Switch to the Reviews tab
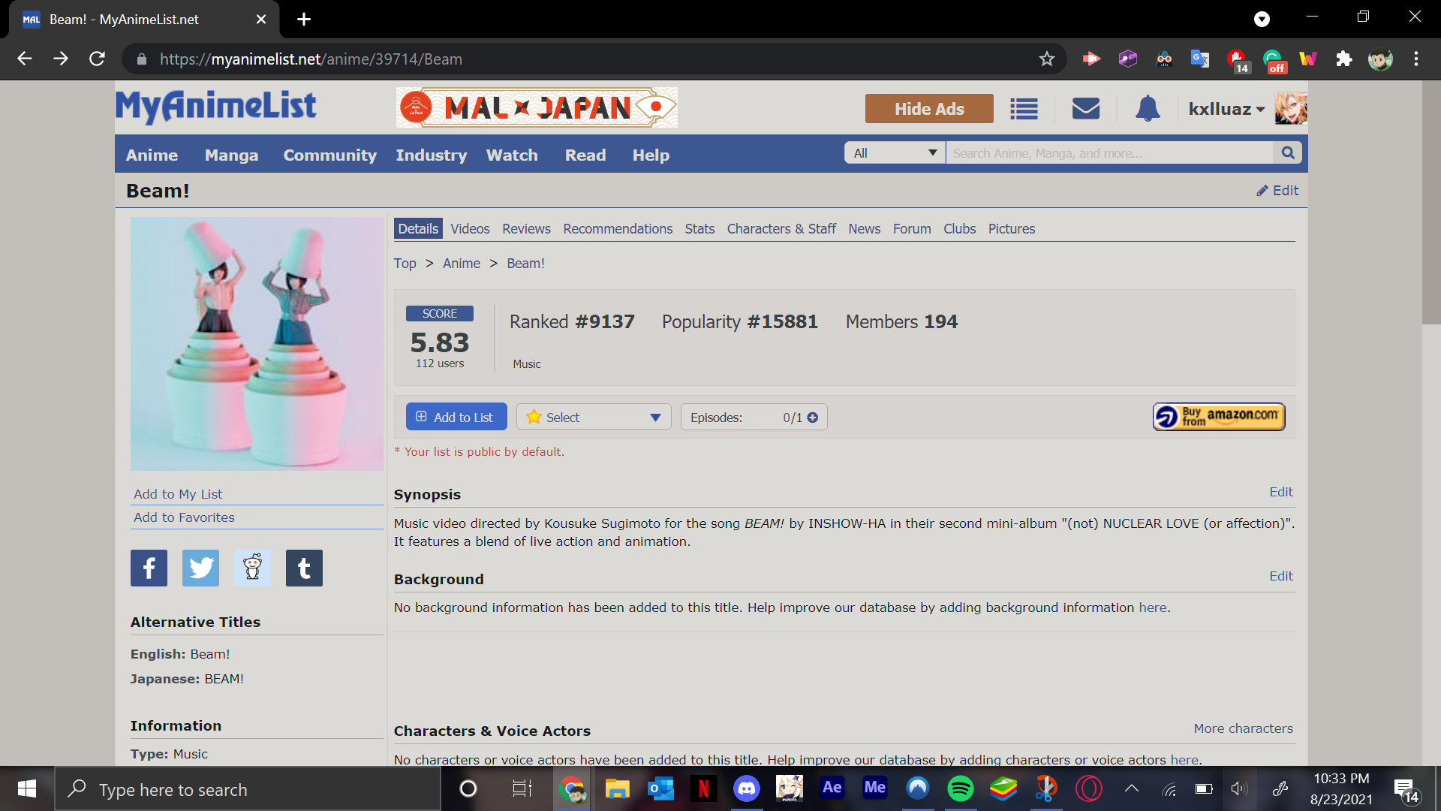The width and height of the screenshot is (1441, 811). tap(526, 229)
